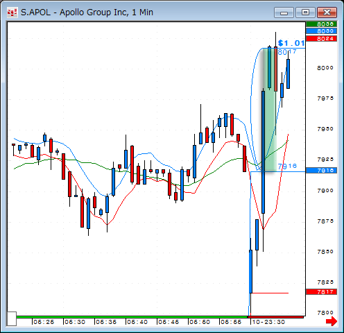344x333 pixels.
Task: Click the 05:35 time axis label
Action: pos(106,322)
